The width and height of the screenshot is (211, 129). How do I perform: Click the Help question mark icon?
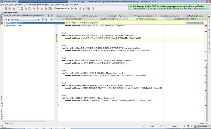coord(93,8)
